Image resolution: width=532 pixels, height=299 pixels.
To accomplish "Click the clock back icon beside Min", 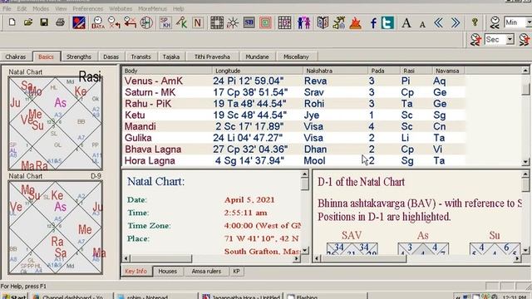I will coord(495,22).
